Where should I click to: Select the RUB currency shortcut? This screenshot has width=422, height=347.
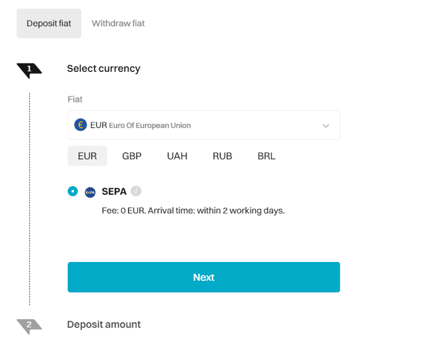pyautogui.click(x=222, y=156)
